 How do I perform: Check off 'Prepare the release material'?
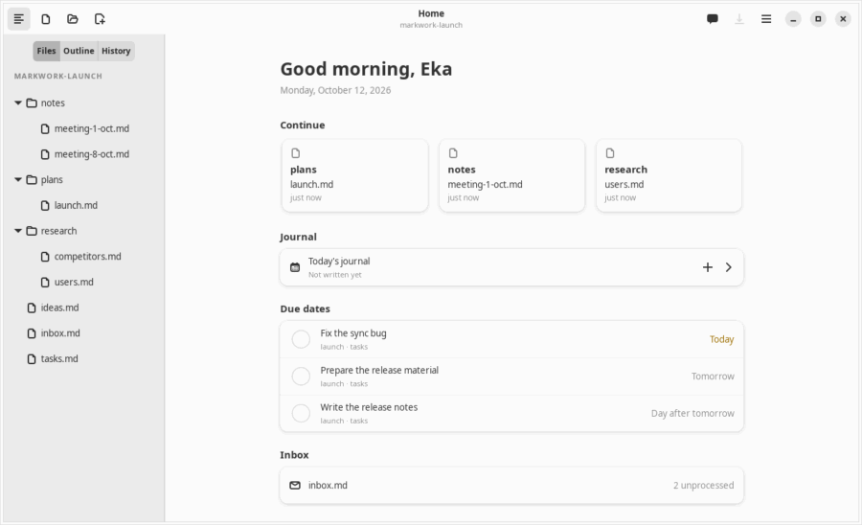[301, 376]
